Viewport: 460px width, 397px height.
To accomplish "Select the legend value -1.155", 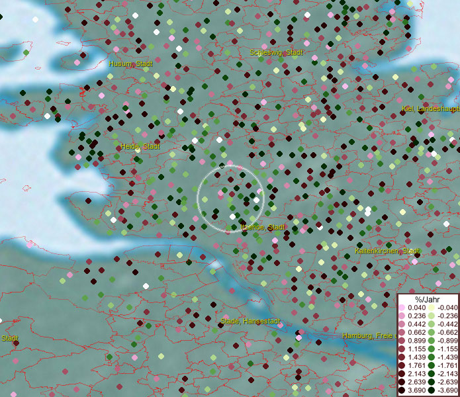I will coord(447,349).
